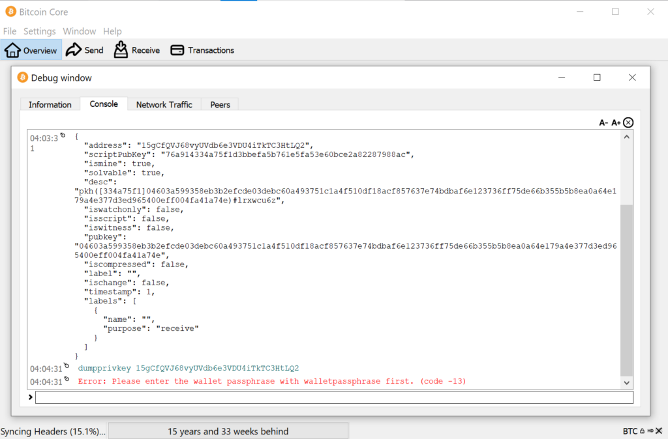This screenshot has height=439, width=668.
Task: Maximize the Debug window
Action: coord(597,78)
